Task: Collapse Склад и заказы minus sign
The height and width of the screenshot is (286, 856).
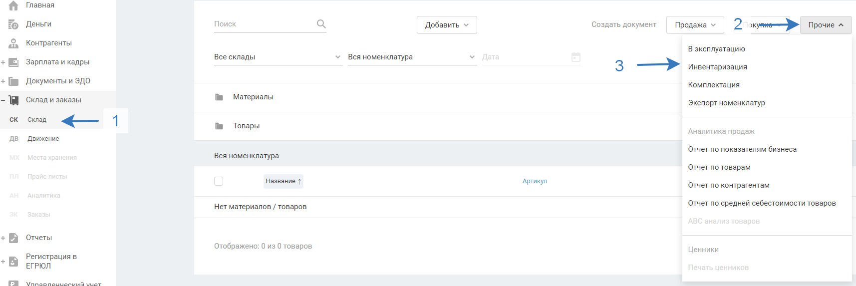Action: (x=3, y=100)
